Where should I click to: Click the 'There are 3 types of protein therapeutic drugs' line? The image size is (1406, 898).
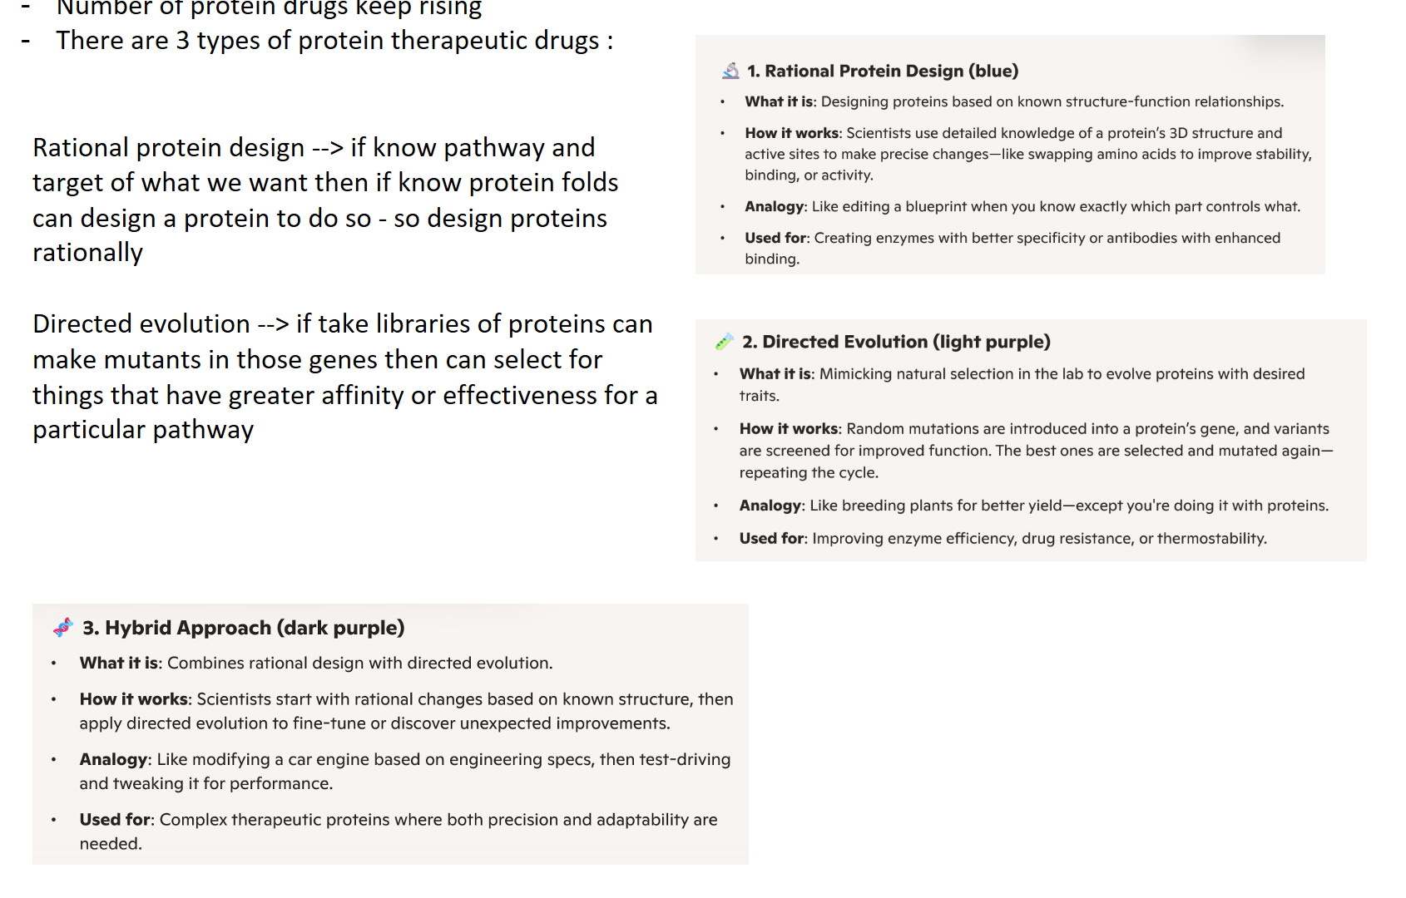pos(334,40)
